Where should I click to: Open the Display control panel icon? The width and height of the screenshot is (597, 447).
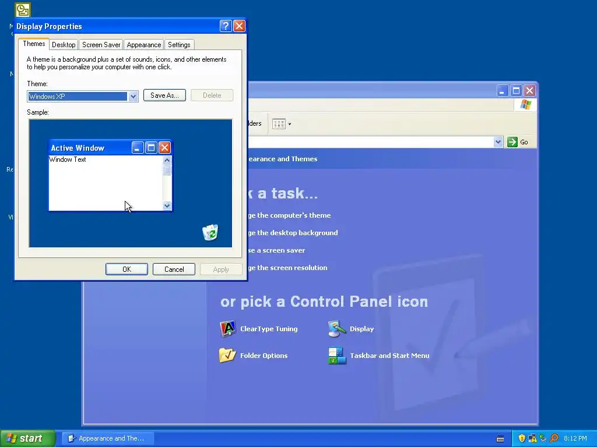pyautogui.click(x=350, y=329)
